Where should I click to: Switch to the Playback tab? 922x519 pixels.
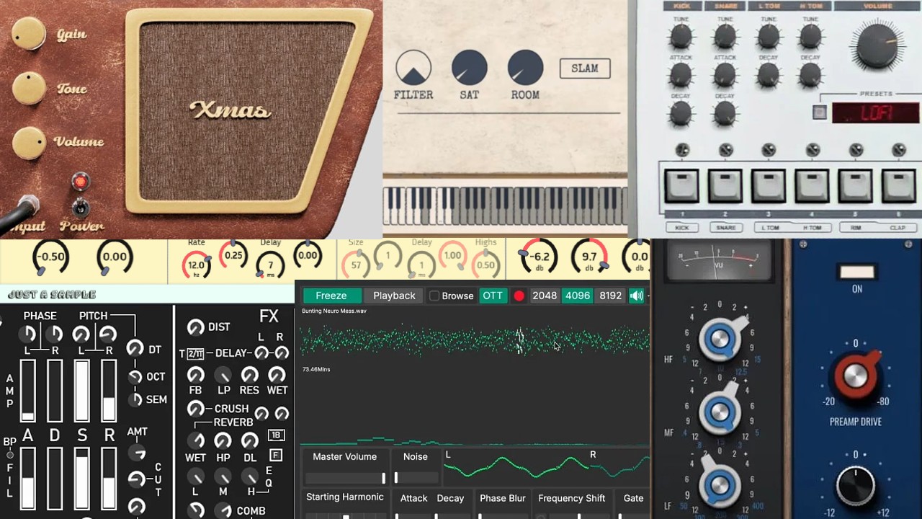tap(394, 296)
